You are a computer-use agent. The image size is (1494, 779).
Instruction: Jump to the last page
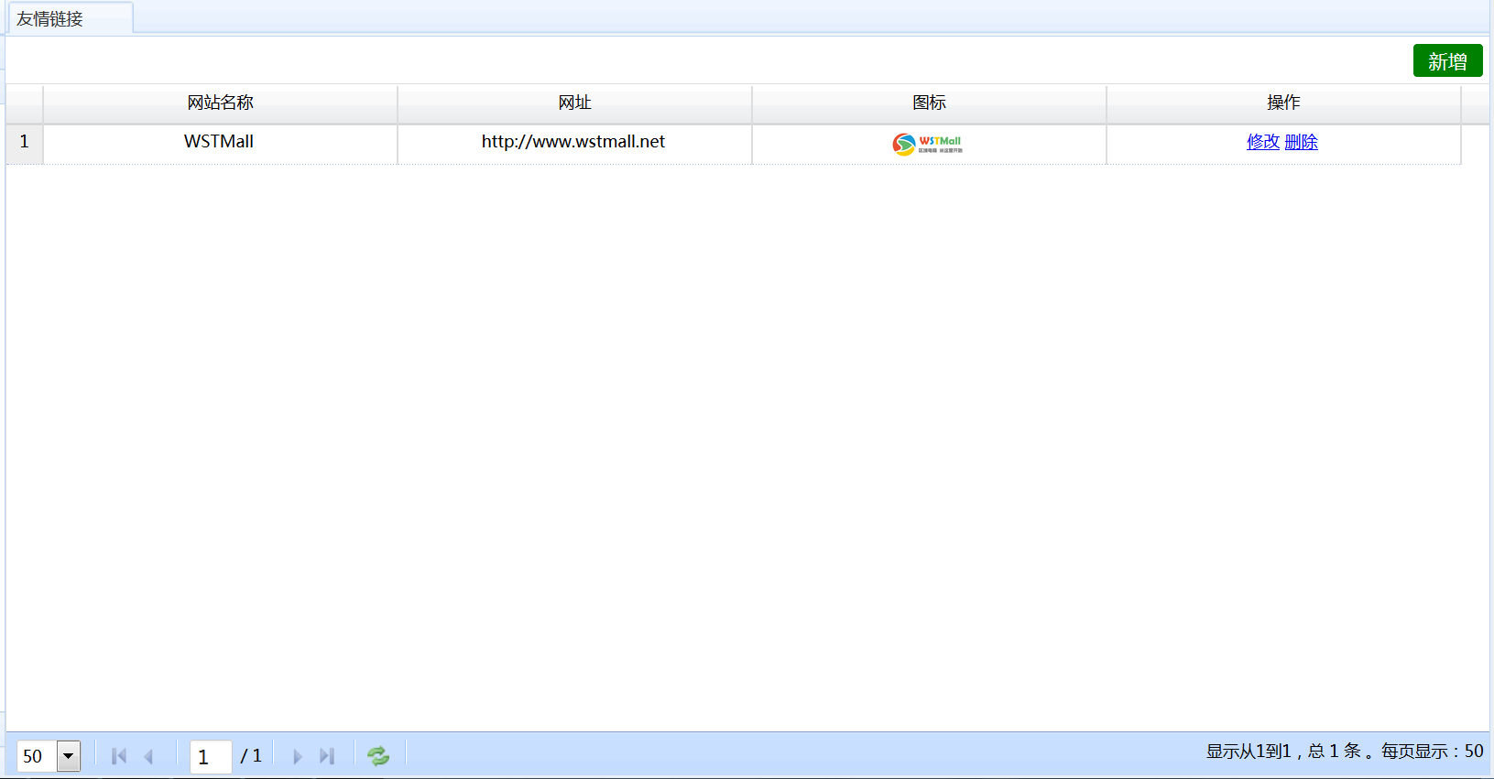click(327, 756)
